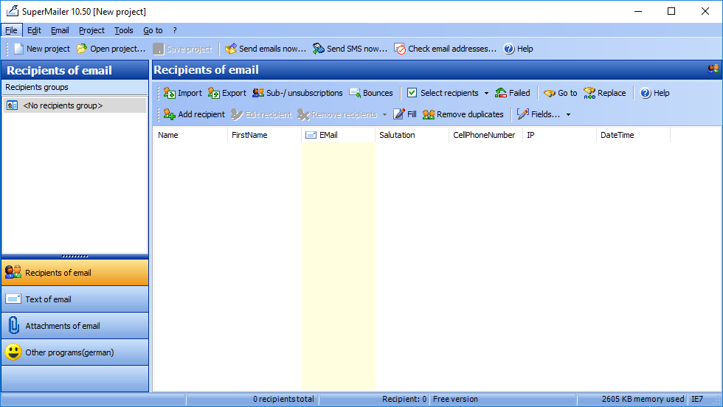The image size is (723, 407).
Task: Switch to Attachments of email section
Action: tap(75, 326)
